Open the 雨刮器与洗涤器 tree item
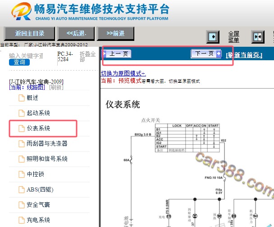The image size is (274, 227). pyautogui.click(x=47, y=143)
